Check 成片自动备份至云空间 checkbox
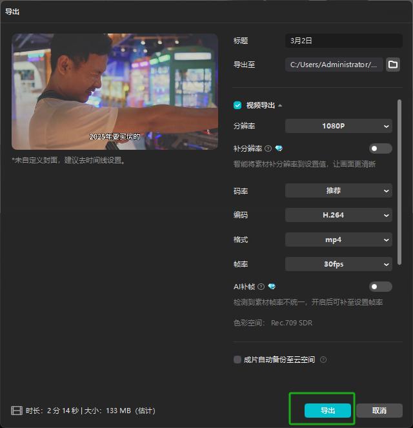Viewport: 413px width, 428px height. [237, 360]
